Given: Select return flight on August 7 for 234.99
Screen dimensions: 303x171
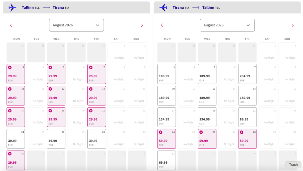Looking at the screenshot, I should pyautogui.click(x=247, y=73).
